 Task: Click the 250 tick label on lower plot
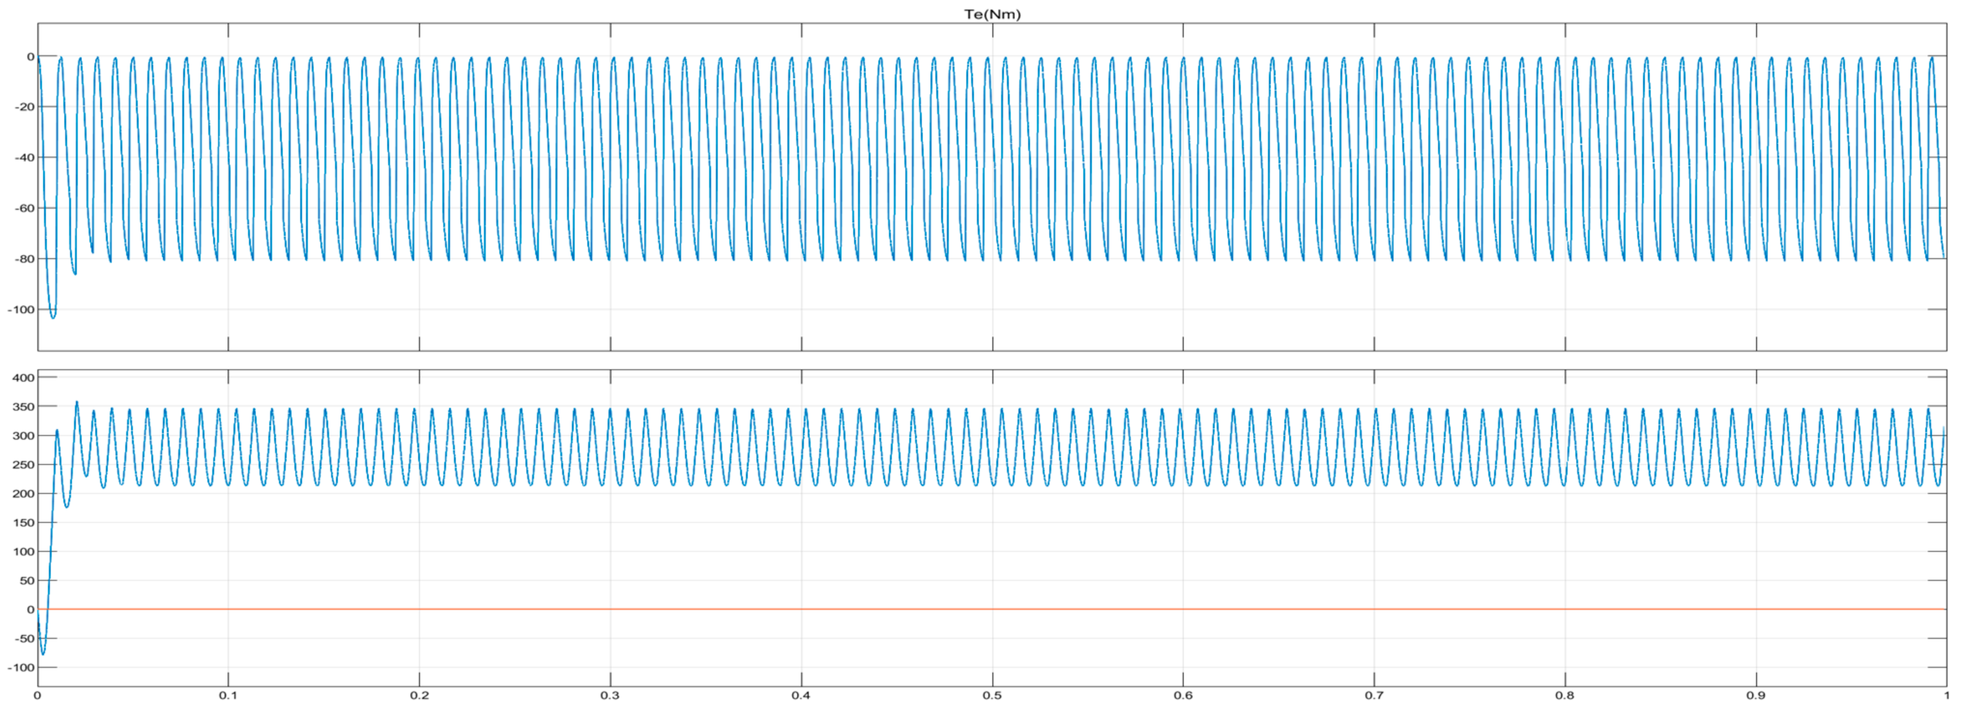(24, 464)
